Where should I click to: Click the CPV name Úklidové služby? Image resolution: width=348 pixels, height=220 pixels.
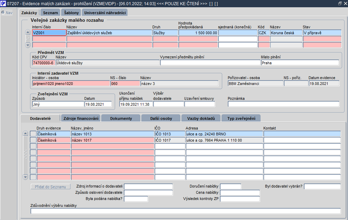click(107, 63)
